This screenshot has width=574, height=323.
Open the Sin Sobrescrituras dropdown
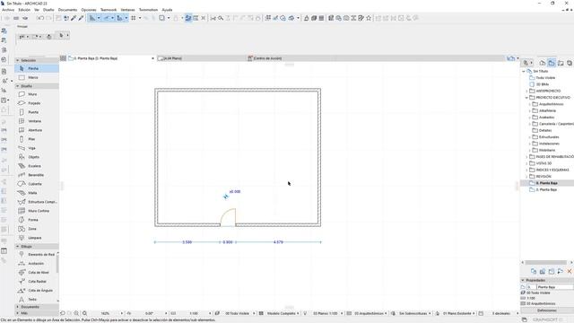pos(430,313)
